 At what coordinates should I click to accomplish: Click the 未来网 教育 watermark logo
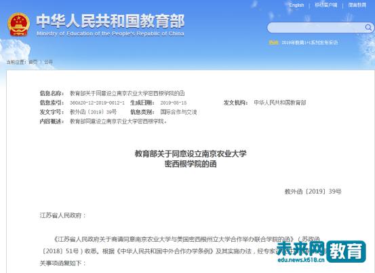pos(321,251)
